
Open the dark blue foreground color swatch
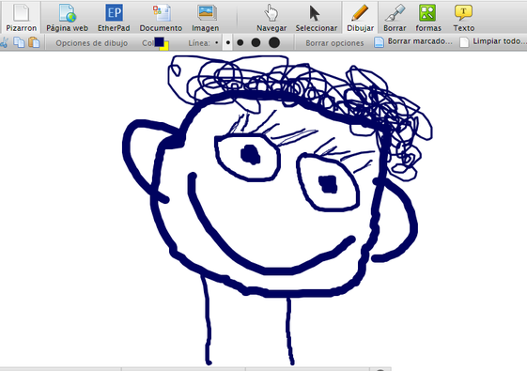click(x=159, y=41)
